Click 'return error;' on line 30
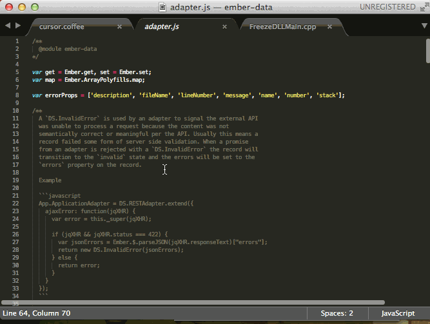 (x=79, y=265)
